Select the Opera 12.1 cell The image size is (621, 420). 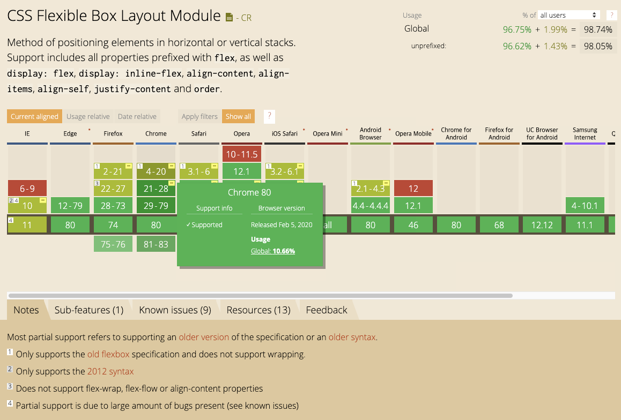click(241, 171)
